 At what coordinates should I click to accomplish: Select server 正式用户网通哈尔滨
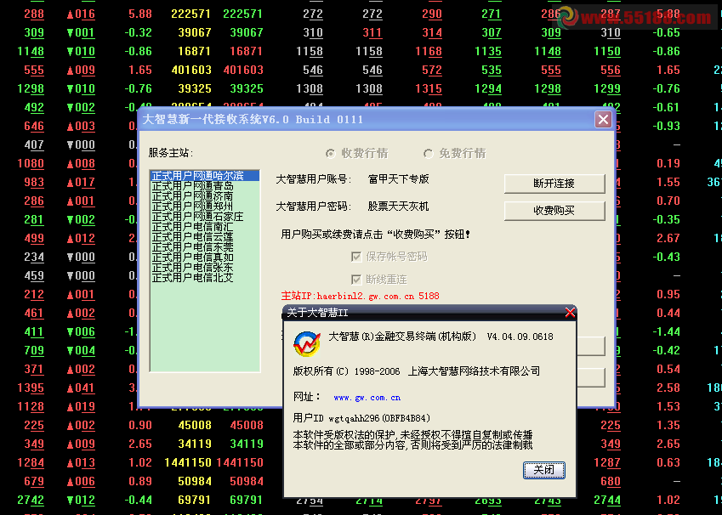pyautogui.click(x=205, y=175)
